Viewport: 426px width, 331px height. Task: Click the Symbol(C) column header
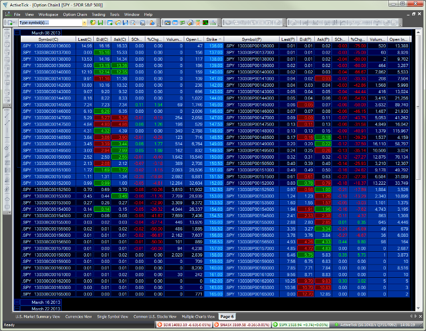(x=48, y=39)
